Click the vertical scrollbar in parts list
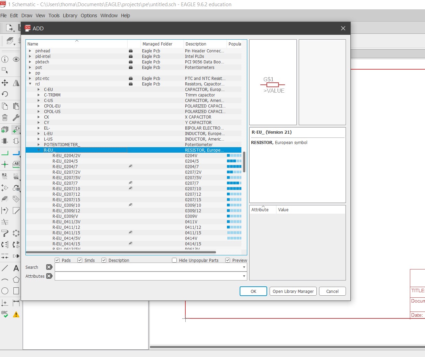 pos(244,162)
